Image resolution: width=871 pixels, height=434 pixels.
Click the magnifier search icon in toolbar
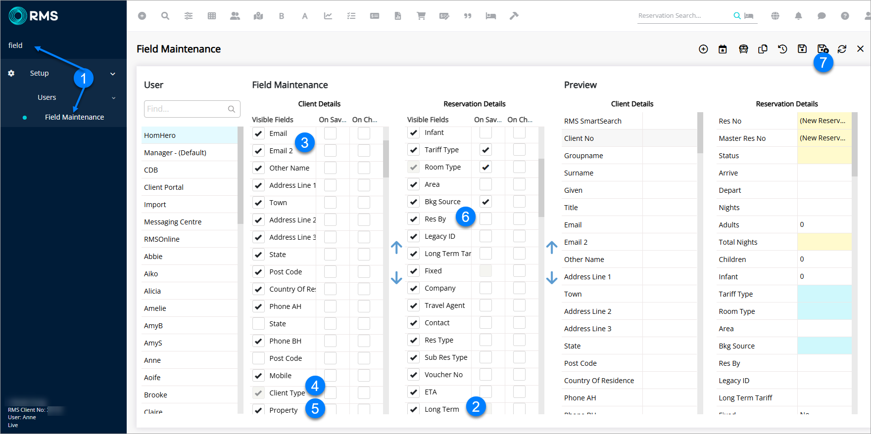coord(165,16)
